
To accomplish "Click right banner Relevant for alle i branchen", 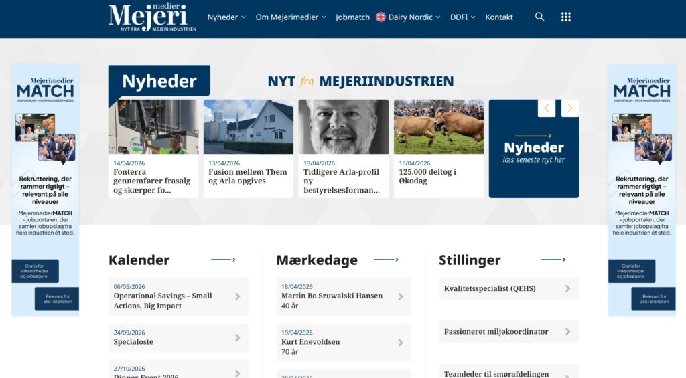I will 654,299.
